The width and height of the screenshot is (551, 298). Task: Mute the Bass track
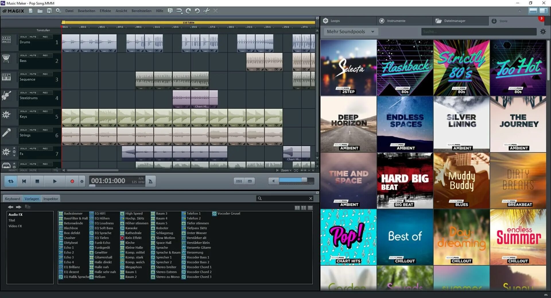pos(33,55)
